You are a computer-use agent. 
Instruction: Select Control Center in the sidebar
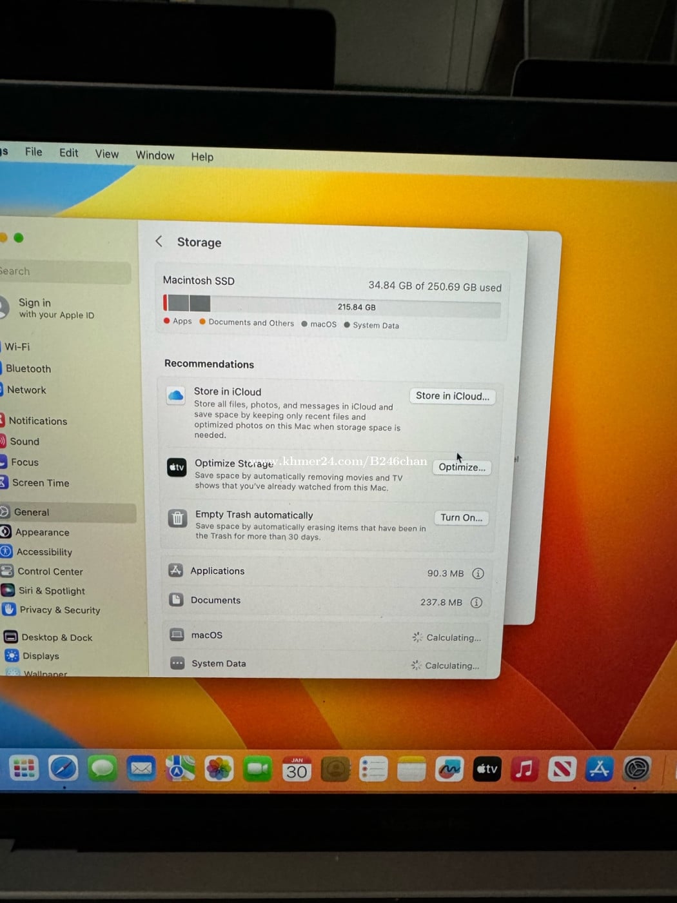[50, 571]
